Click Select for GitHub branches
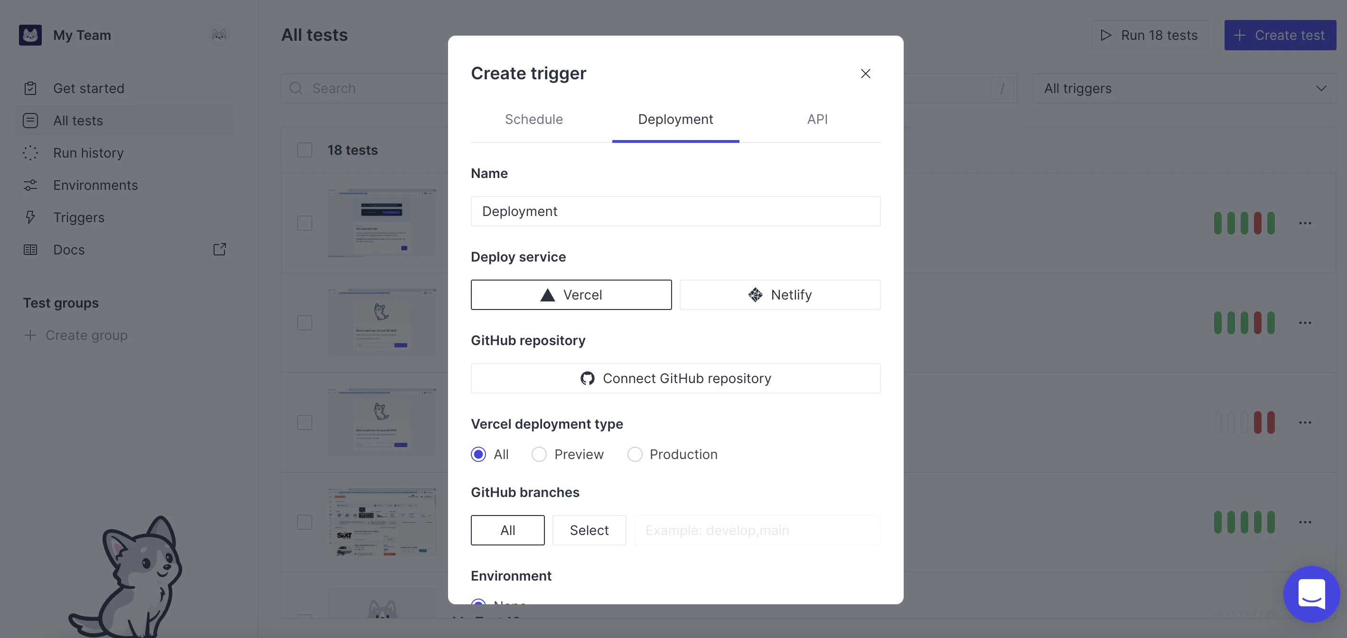1347x638 pixels. pyautogui.click(x=589, y=530)
